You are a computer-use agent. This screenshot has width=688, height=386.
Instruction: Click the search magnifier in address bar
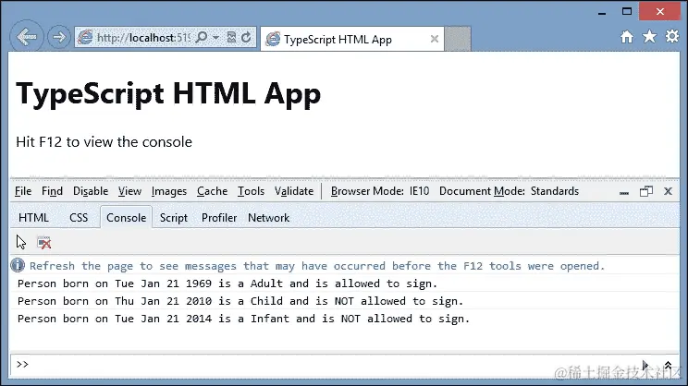(x=202, y=38)
